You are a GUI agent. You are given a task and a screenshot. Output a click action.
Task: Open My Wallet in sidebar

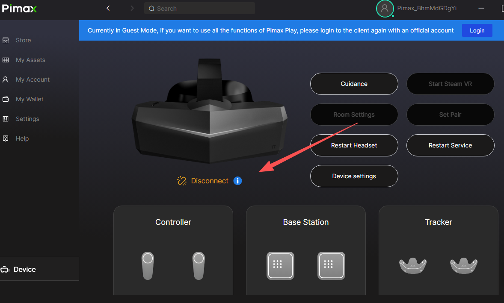(30, 99)
